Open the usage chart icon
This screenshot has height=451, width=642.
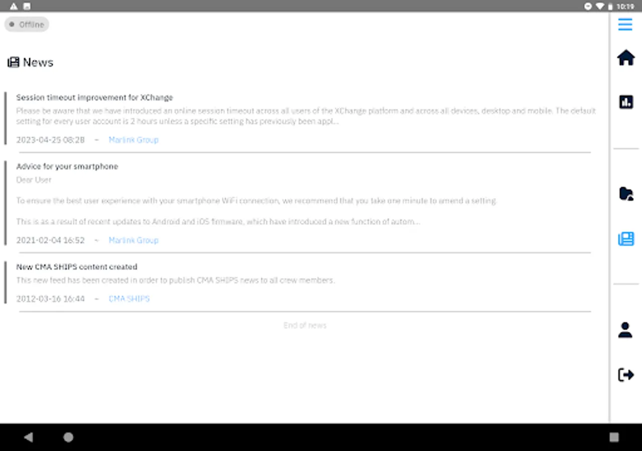(625, 102)
